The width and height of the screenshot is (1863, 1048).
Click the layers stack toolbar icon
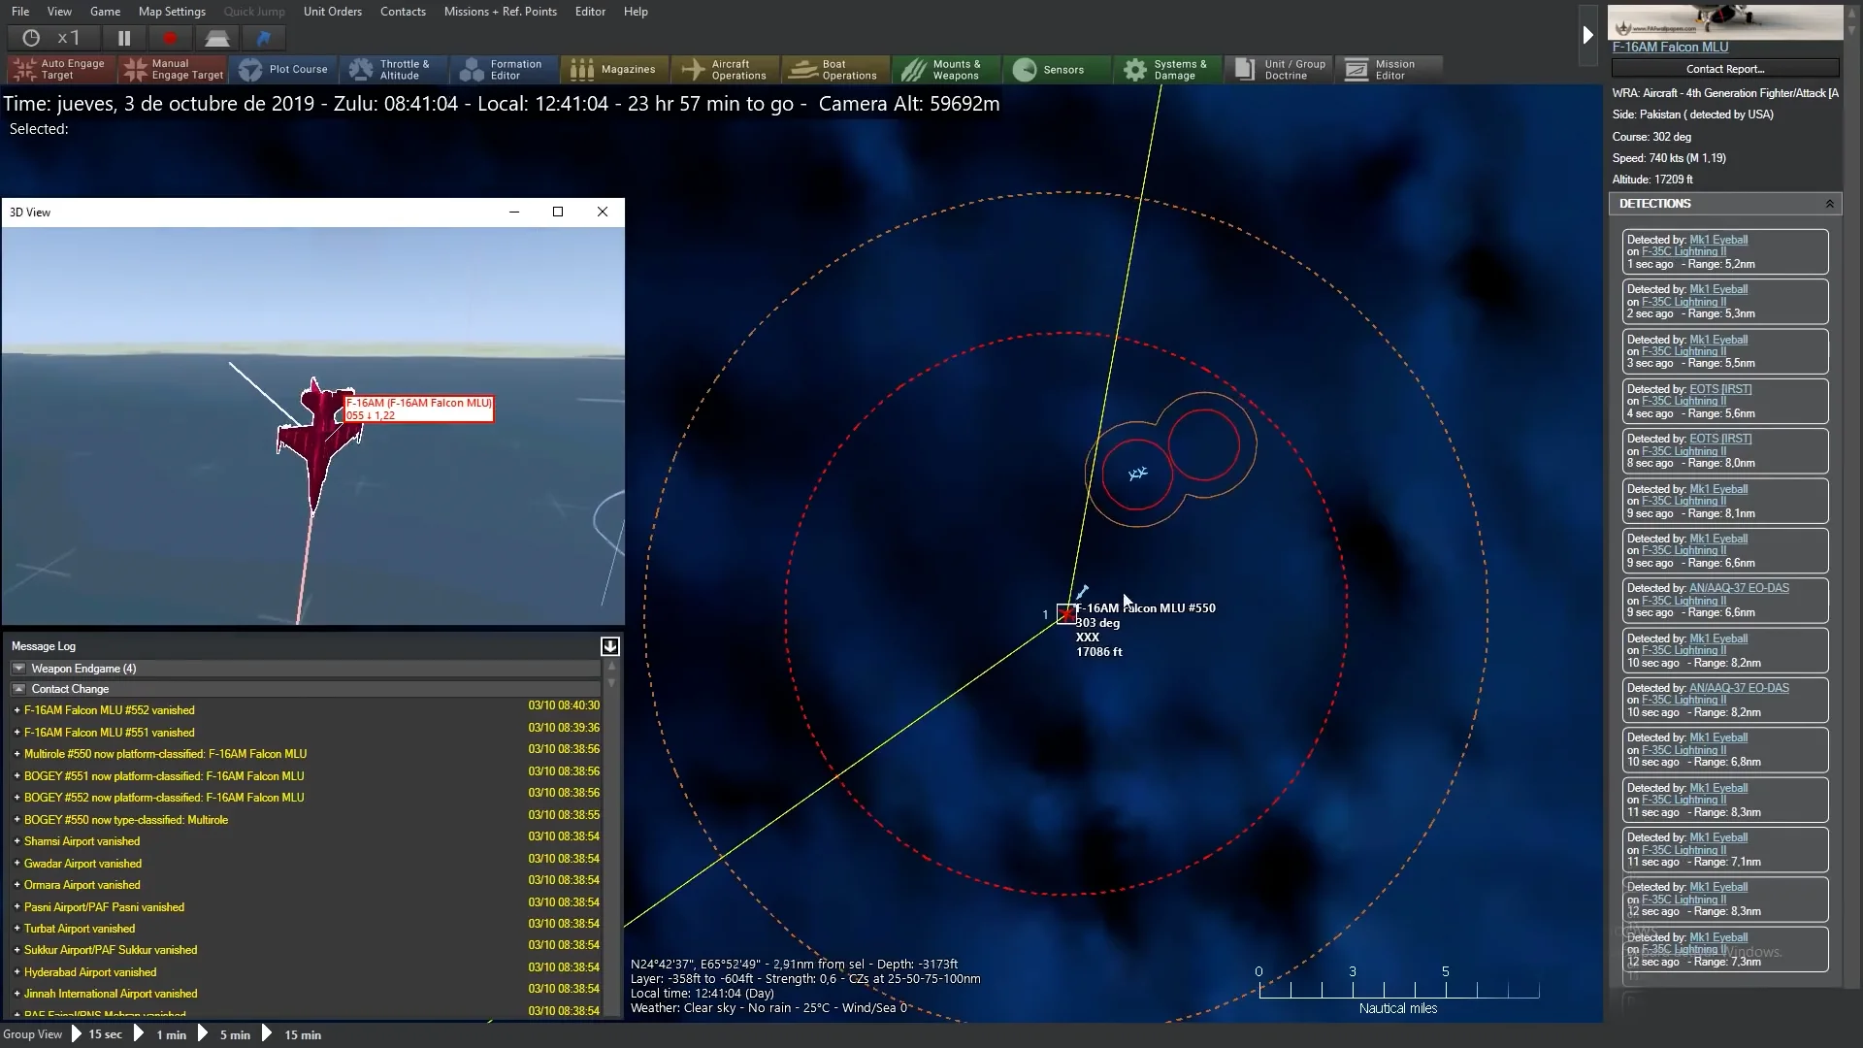(x=216, y=38)
